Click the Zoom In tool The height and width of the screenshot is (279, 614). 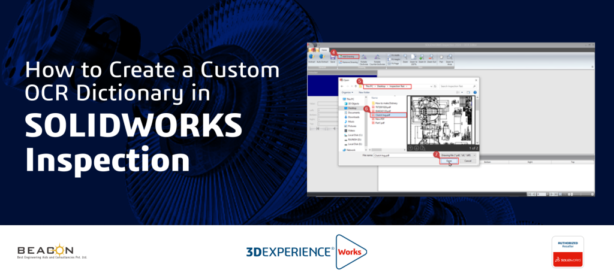[x=422, y=59]
